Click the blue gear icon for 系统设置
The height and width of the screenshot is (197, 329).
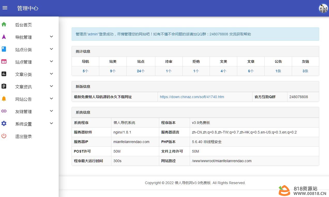tap(4, 123)
